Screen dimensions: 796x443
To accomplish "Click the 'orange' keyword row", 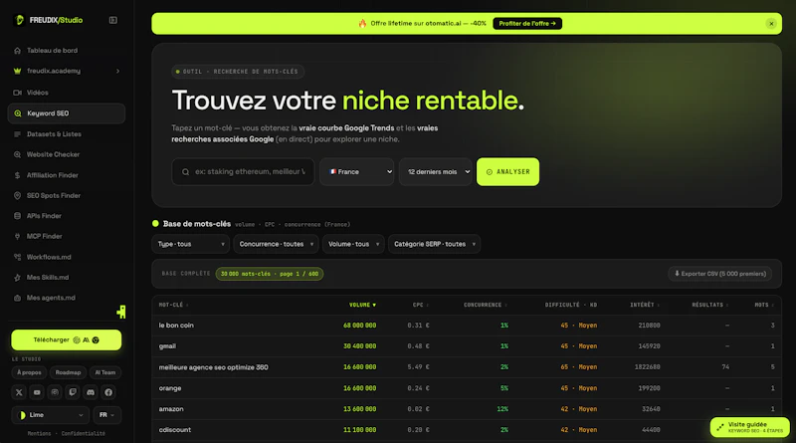I will (x=467, y=388).
